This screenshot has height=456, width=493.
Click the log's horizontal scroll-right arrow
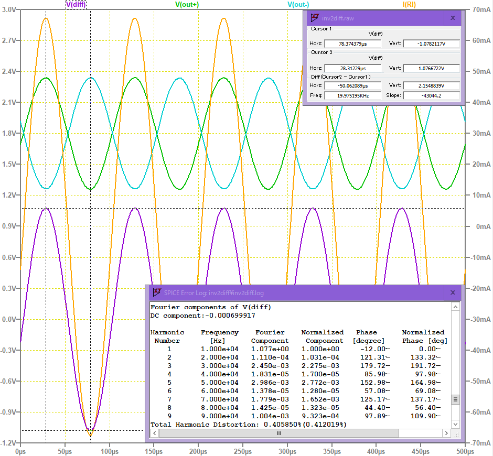(x=446, y=433)
